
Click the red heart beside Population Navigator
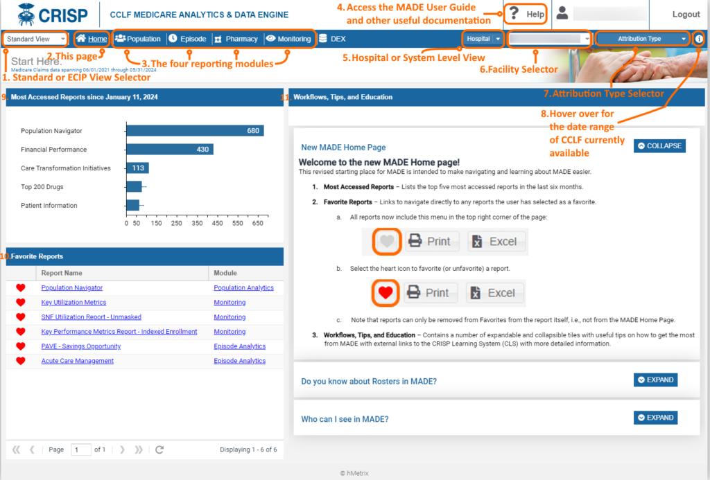point(20,287)
